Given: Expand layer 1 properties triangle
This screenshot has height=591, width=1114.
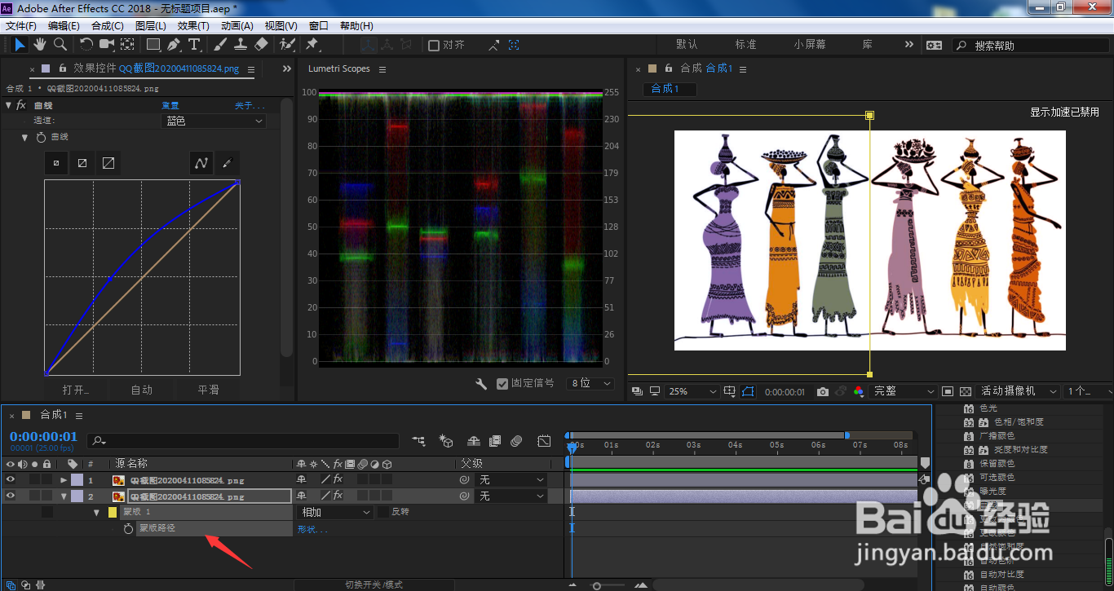Looking at the screenshot, I should click(64, 480).
